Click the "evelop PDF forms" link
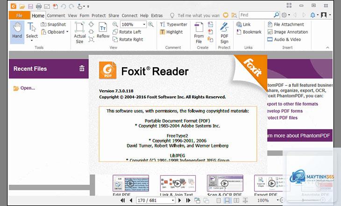Viewport: 341px width, 206px height. click(x=284, y=111)
